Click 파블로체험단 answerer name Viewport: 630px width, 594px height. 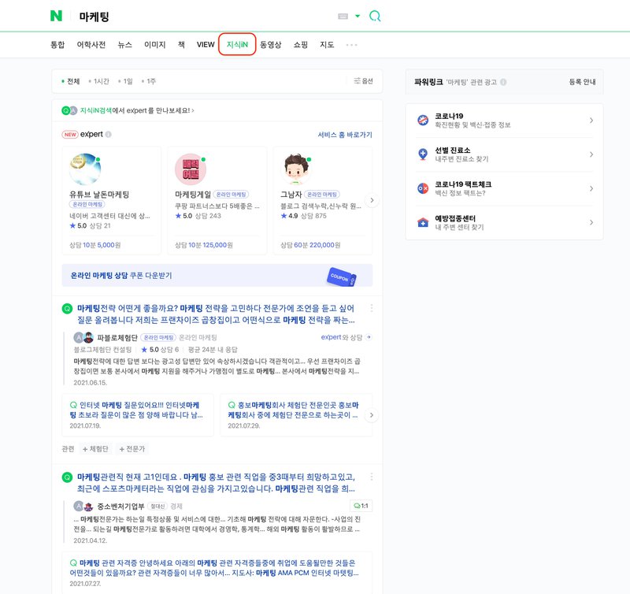pyautogui.click(x=117, y=338)
